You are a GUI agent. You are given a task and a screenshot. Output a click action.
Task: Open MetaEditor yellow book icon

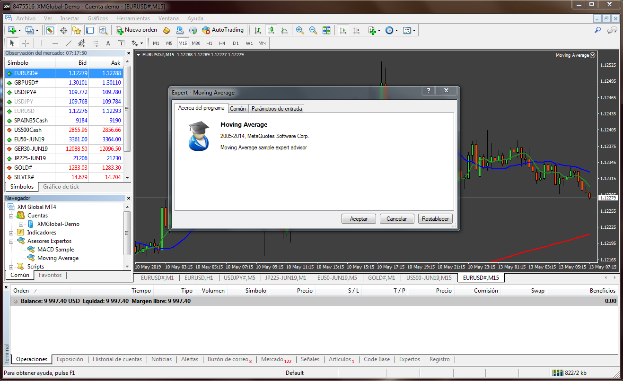(167, 30)
